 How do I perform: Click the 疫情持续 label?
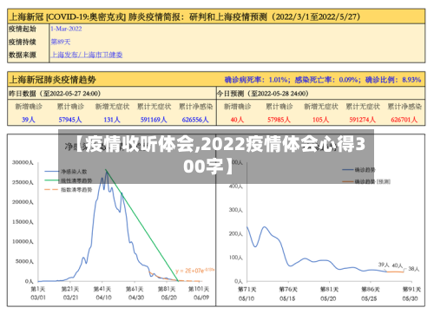(23, 42)
